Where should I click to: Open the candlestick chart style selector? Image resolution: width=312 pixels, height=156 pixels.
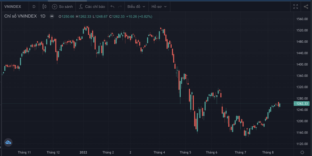[x=44, y=7]
